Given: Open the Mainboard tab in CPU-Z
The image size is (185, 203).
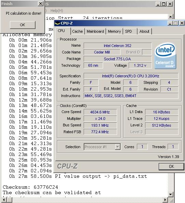Looking at the screenshot, I should click(x=95, y=31).
